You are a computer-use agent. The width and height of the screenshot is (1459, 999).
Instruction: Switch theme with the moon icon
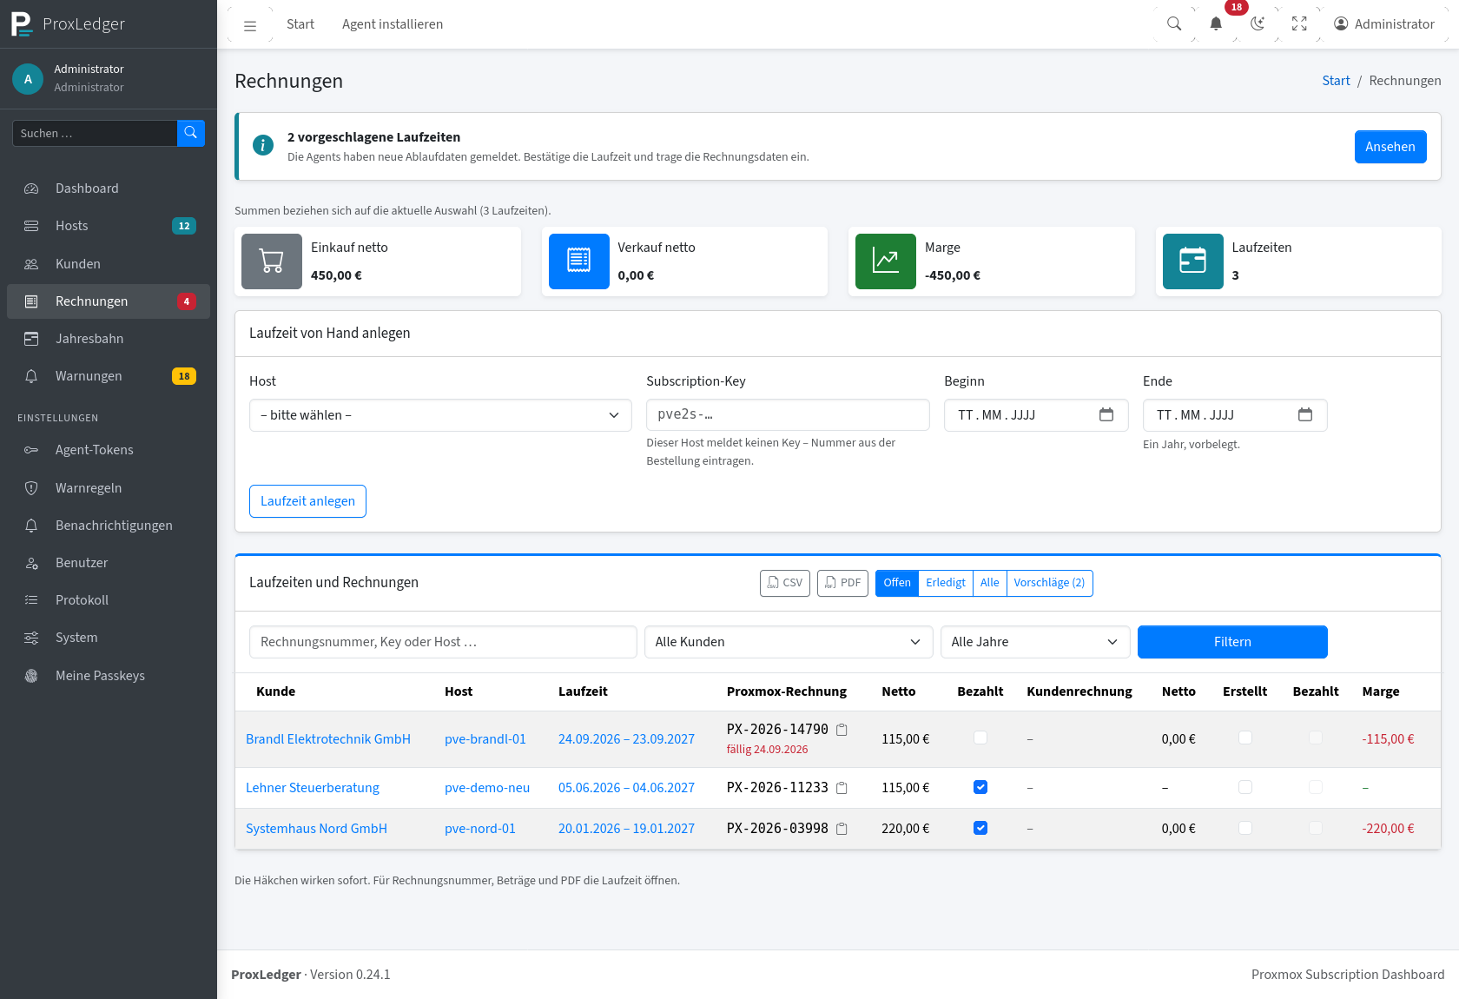1258,24
